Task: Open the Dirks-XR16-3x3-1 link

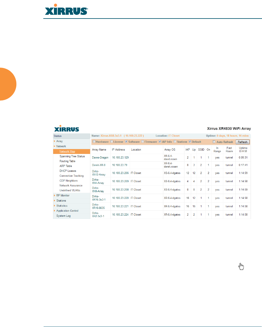Action: click(99, 198)
